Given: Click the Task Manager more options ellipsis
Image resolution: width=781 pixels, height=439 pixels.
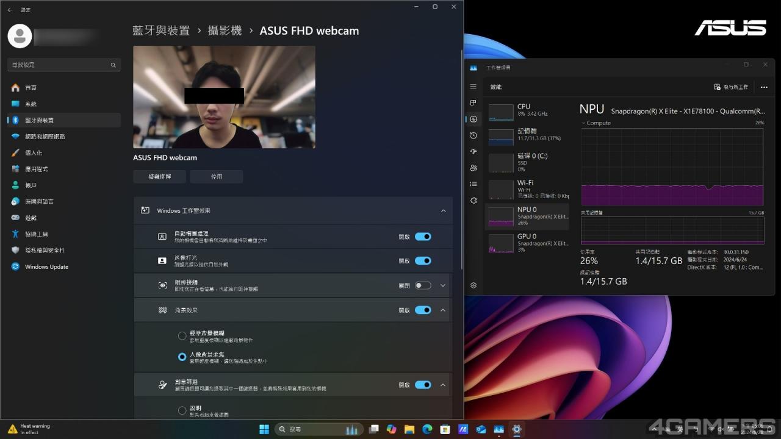Looking at the screenshot, I should [764, 87].
